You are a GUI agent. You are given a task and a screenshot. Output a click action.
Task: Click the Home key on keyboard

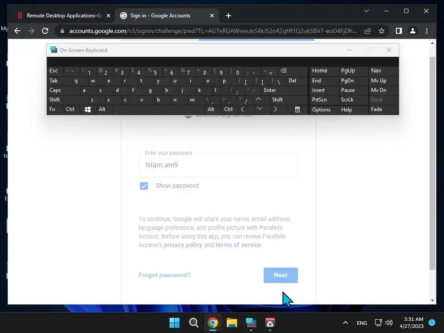(324, 71)
